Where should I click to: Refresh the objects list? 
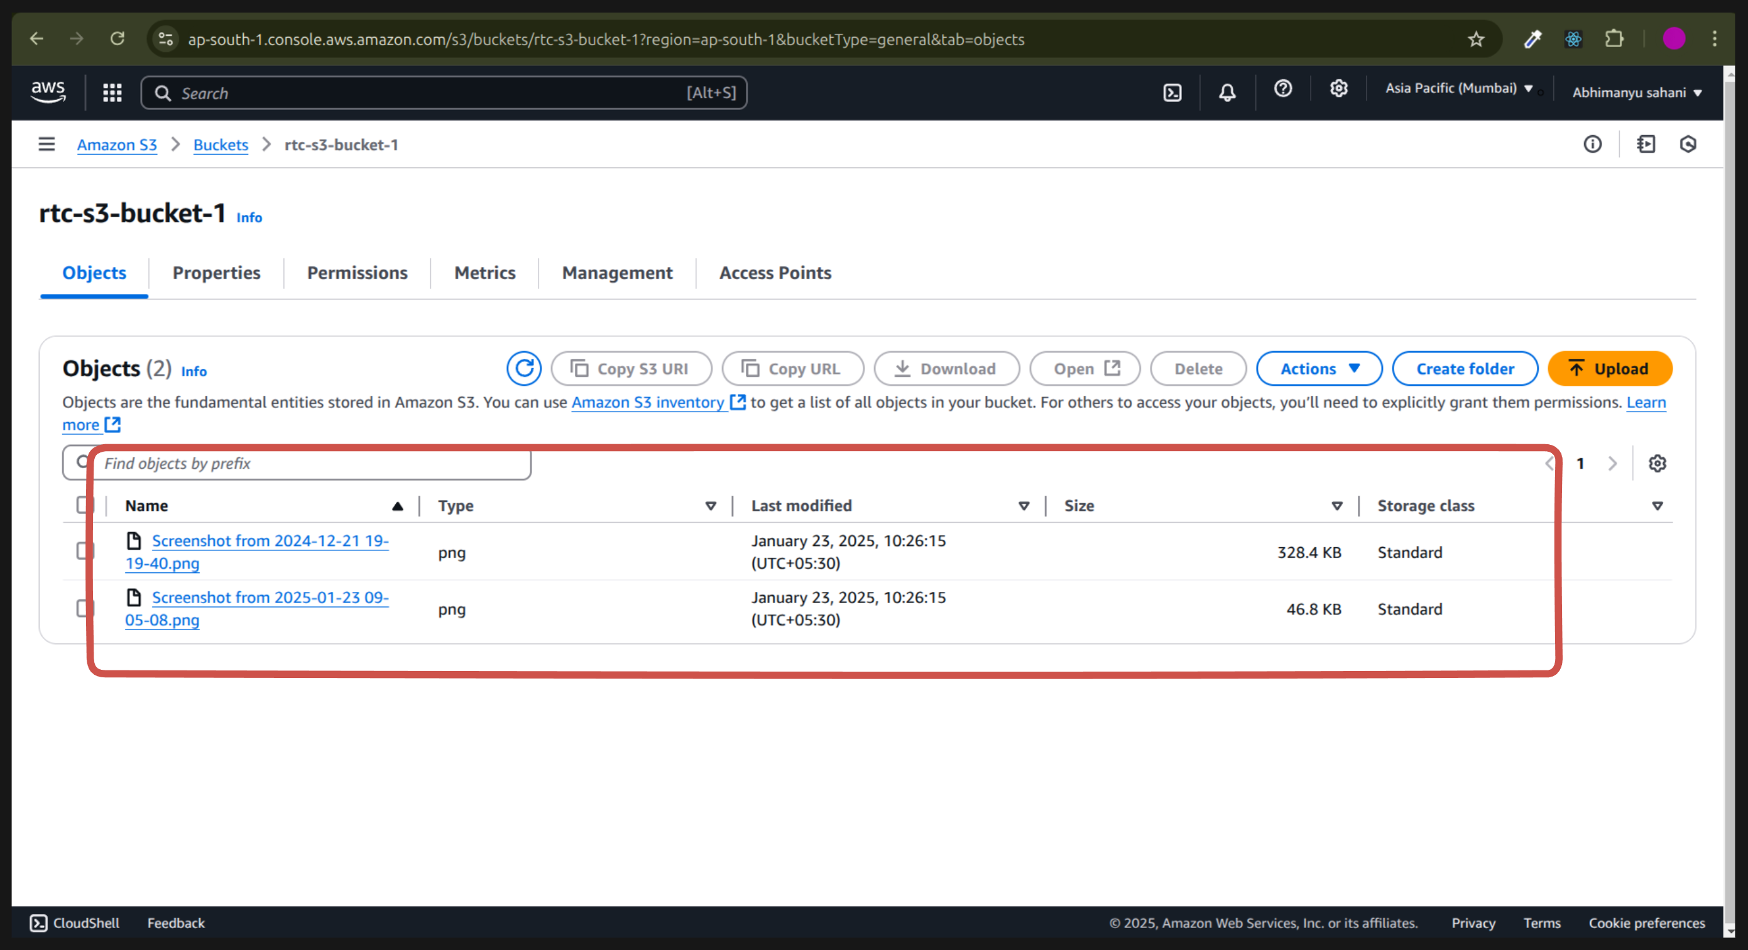pyautogui.click(x=524, y=368)
